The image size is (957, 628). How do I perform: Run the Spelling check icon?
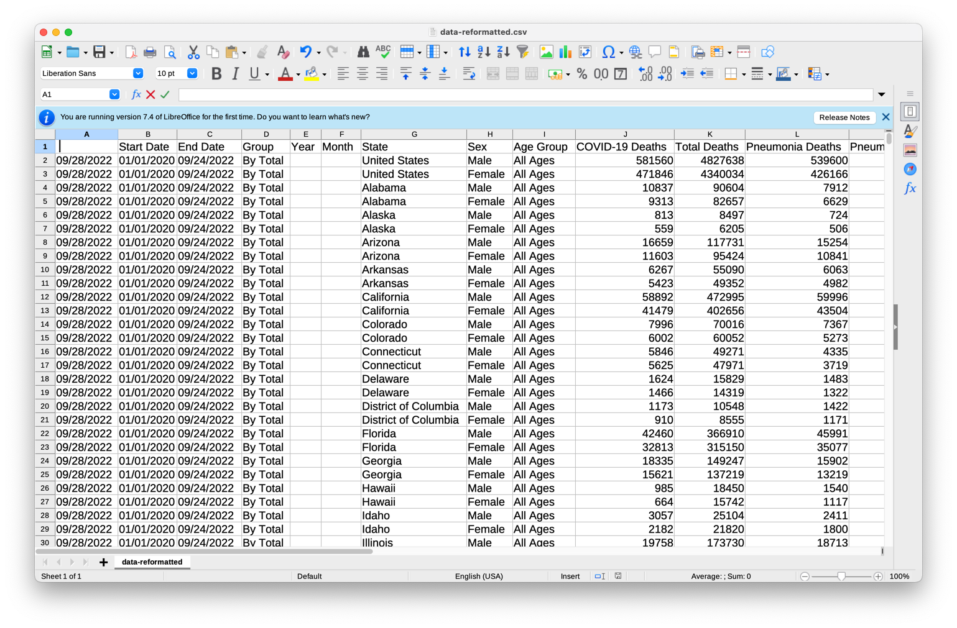point(383,52)
